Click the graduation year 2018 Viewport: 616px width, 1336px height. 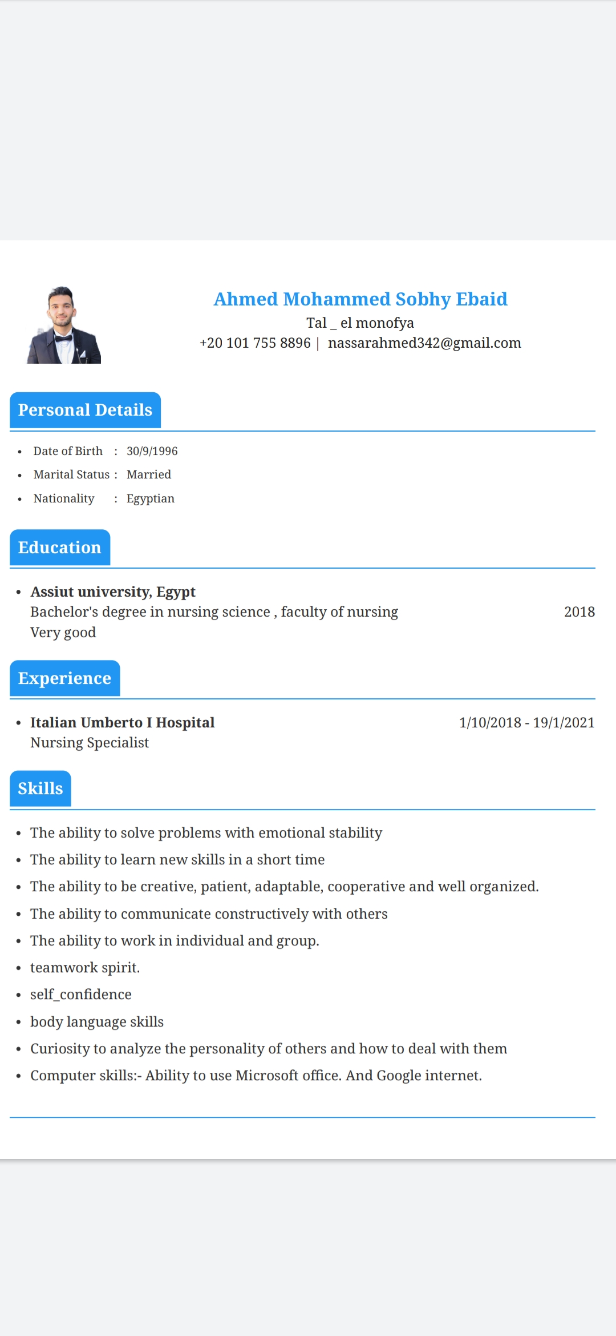[x=579, y=612]
